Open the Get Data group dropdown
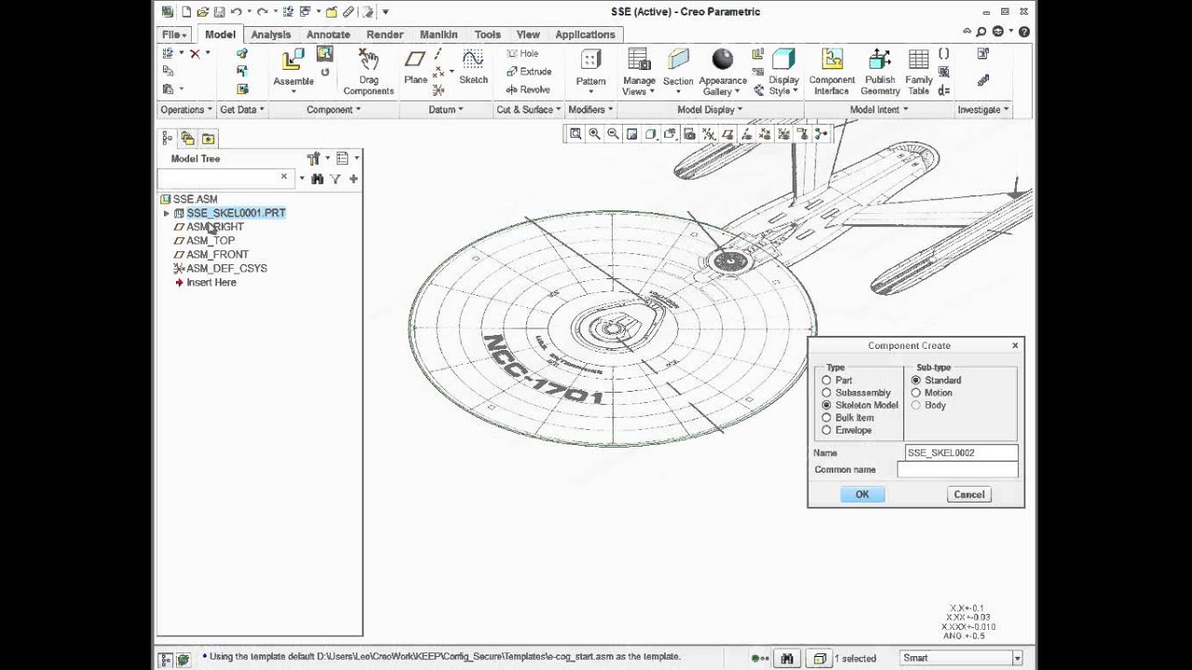1192x670 pixels. click(x=242, y=110)
